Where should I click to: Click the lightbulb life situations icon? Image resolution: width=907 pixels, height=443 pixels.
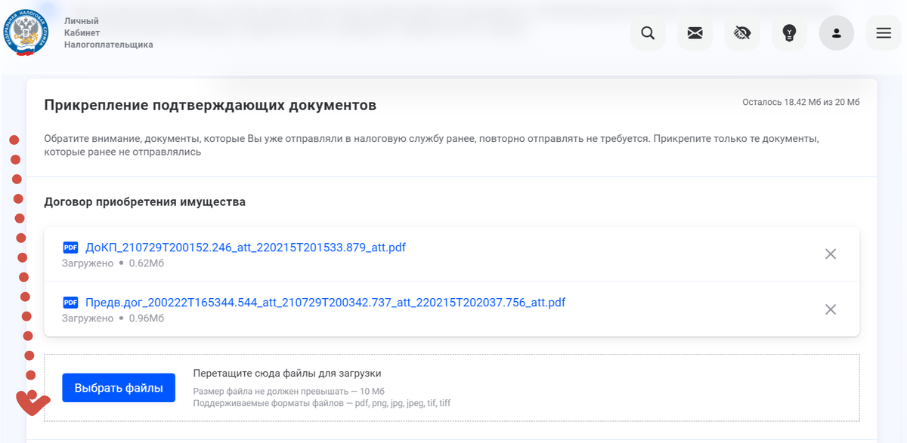789,34
